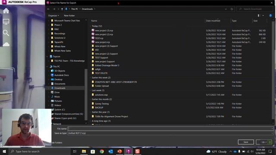
Task: Change view layout icon in dialog toolbar
Action: [259, 15]
